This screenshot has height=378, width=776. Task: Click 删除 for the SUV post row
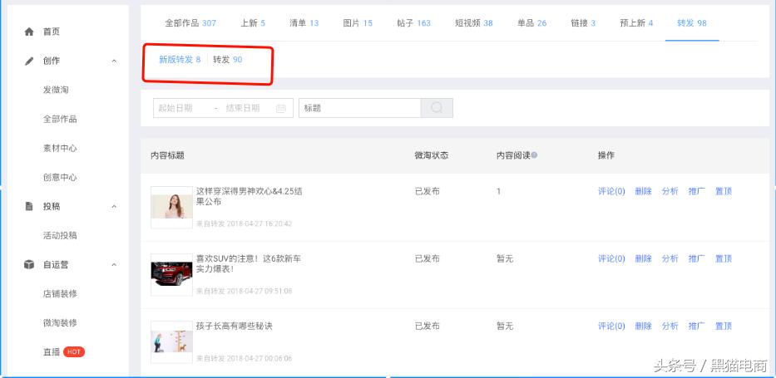pyautogui.click(x=644, y=258)
